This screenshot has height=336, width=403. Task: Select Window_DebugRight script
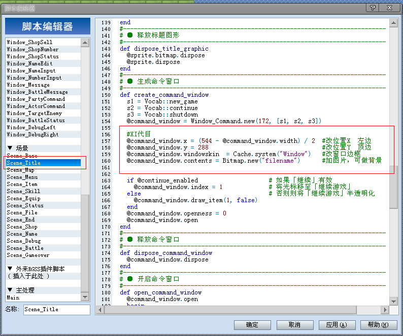(43, 134)
